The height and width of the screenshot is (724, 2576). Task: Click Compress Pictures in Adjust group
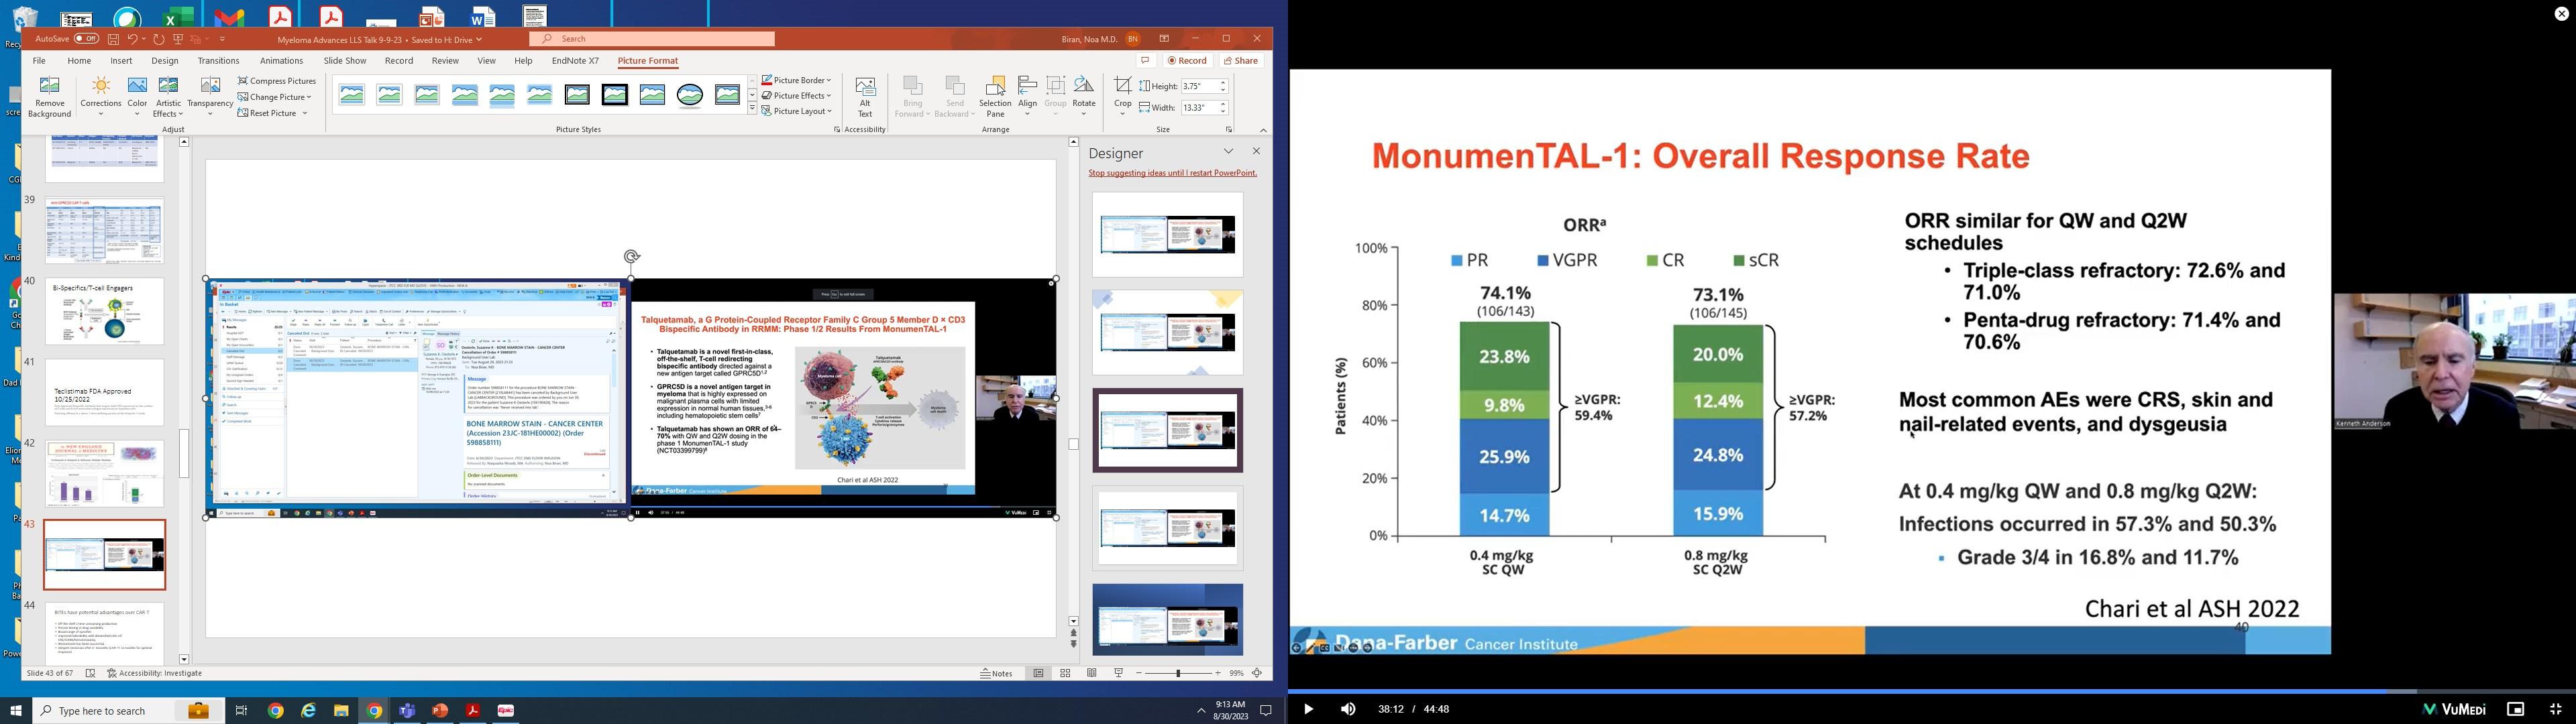pyautogui.click(x=277, y=81)
